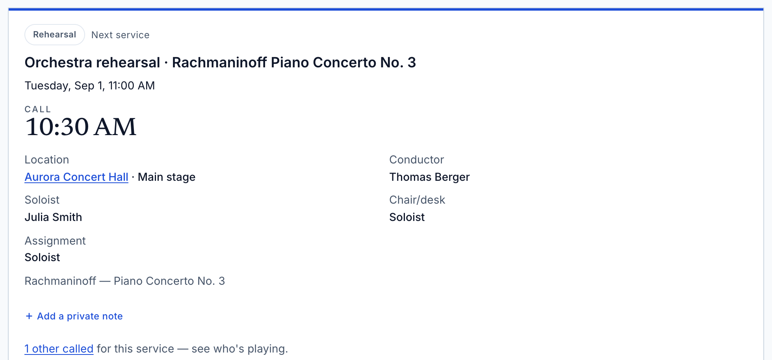Click the Soloist value under Chair/desk
Screen dimensions: 772x360
[x=407, y=217]
